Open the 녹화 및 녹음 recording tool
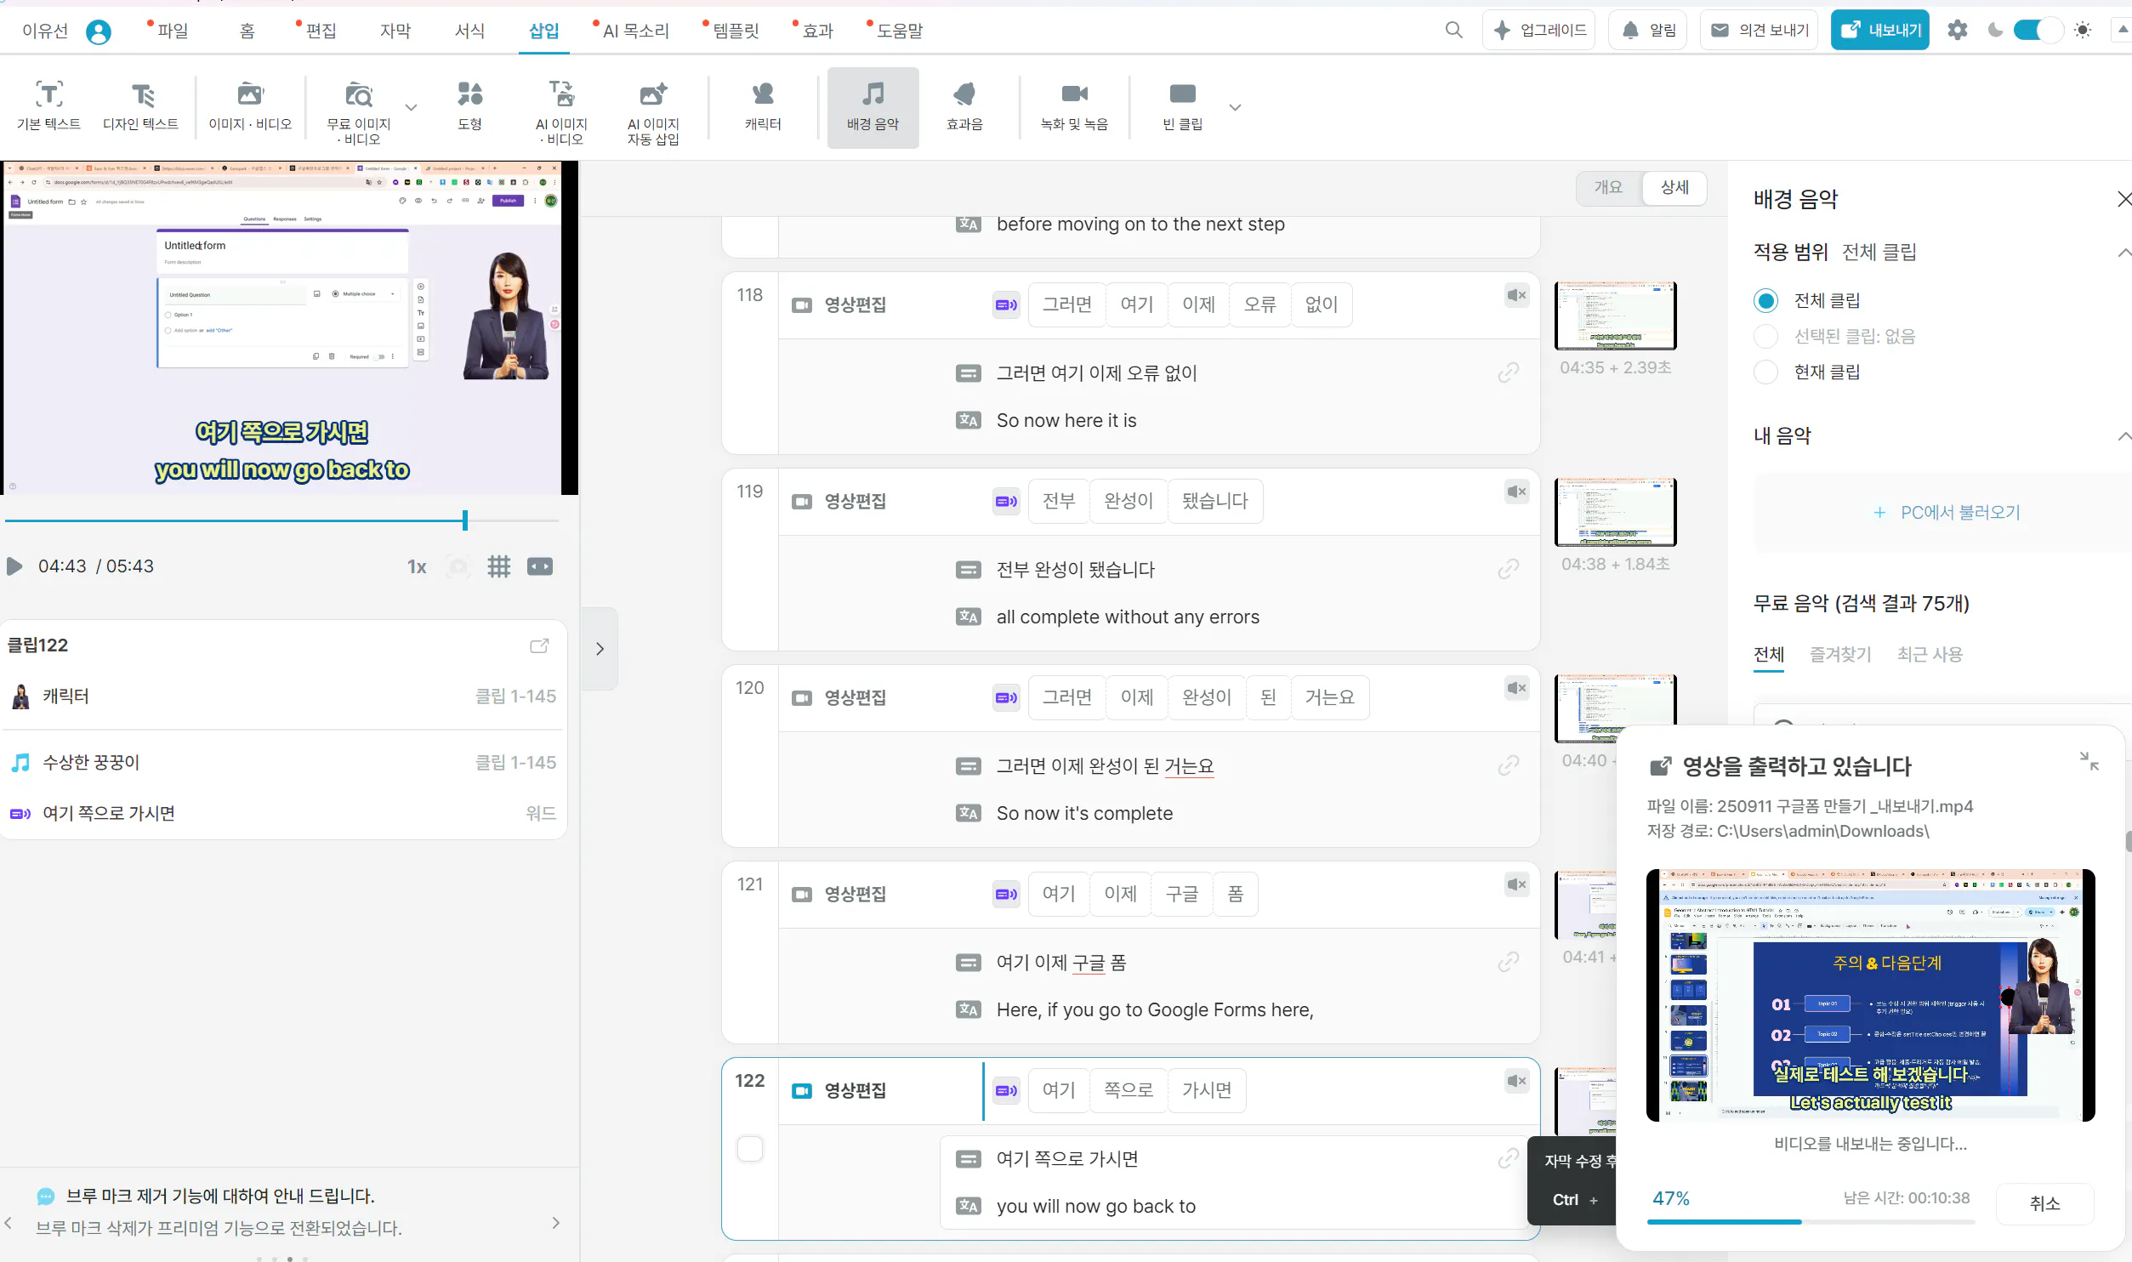This screenshot has width=2132, height=1262. pos(1074,105)
